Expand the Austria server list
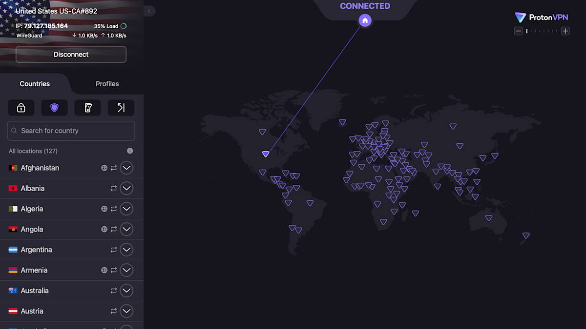Screen dimensions: 586x329 pyautogui.click(x=126, y=311)
